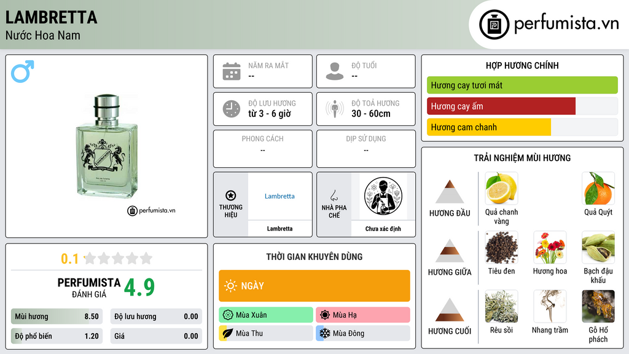Click the sun icon in Ngày bar
This screenshot has height=354, width=629.
pyautogui.click(x=231, y=286)
